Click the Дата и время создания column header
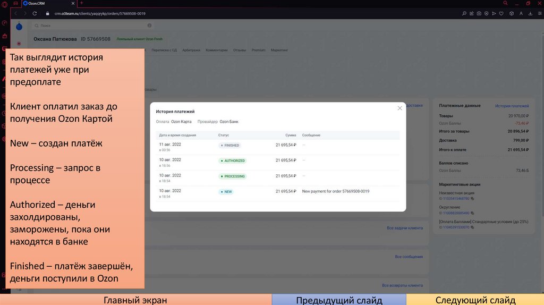This screenshot has width=544, height=305. click(177, 135)
